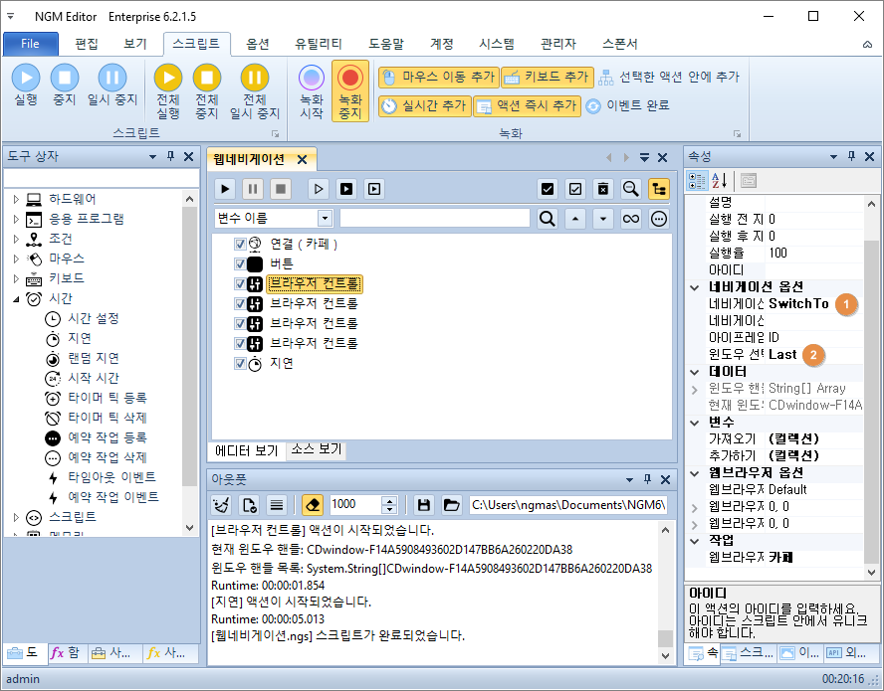The width and height of the screenshot is (884, 691).
Task: Click 선택한 액션 안에 추가
Action: pyautogui.click(x=669, y=78)
